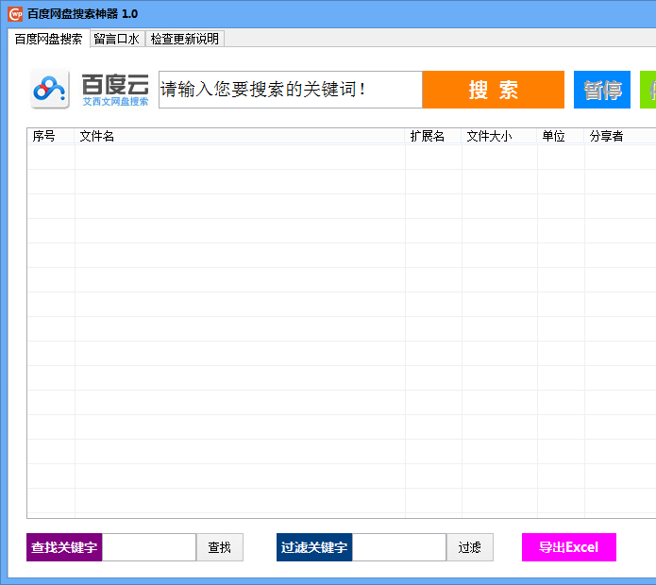Open the 检查更新说明 tab
Screen dimensions: 656x585
point(184,40)
